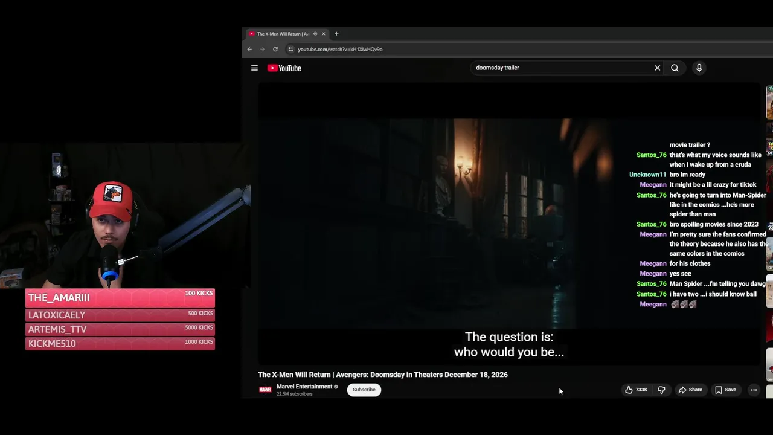Dislike the video
Viewport: 773px width, 435px height.
coord(661,390)
